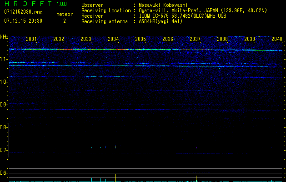Screen dimensions: 286x182
Task: Click the Receiving Location label
Action: point(106,10)
